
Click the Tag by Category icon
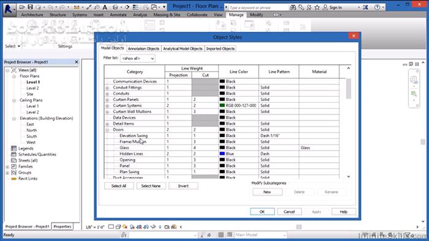(97, 7)
